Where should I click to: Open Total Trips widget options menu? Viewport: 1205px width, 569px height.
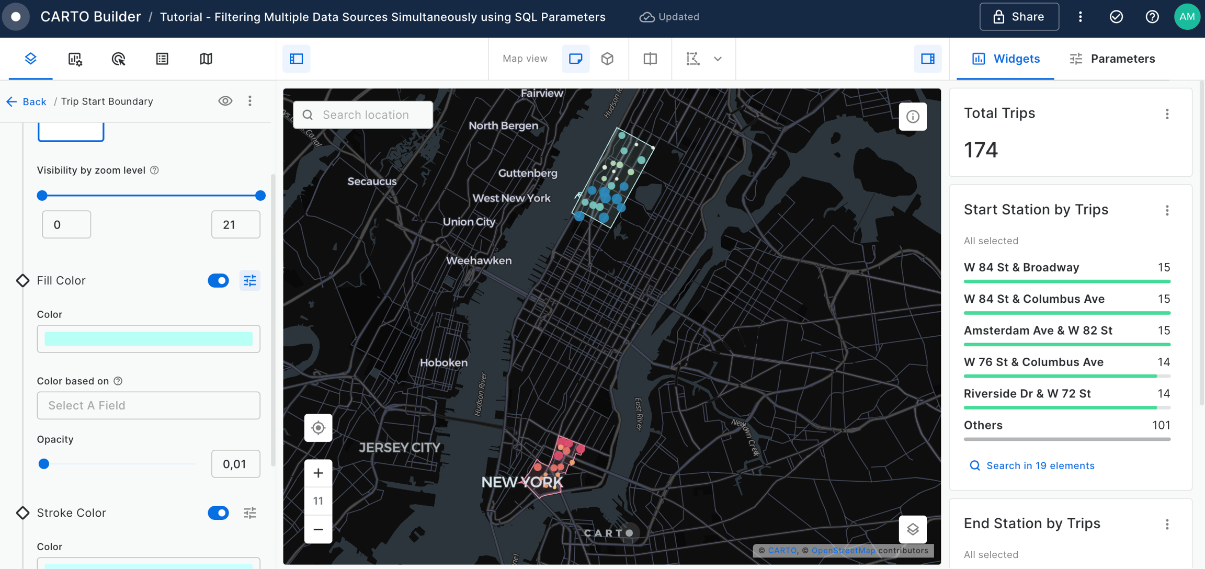pyautogui.click(x=1167, y=114)
